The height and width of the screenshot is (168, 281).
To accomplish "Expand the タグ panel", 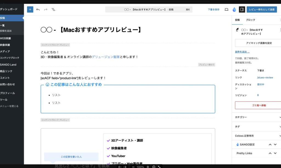I will 256,126.
